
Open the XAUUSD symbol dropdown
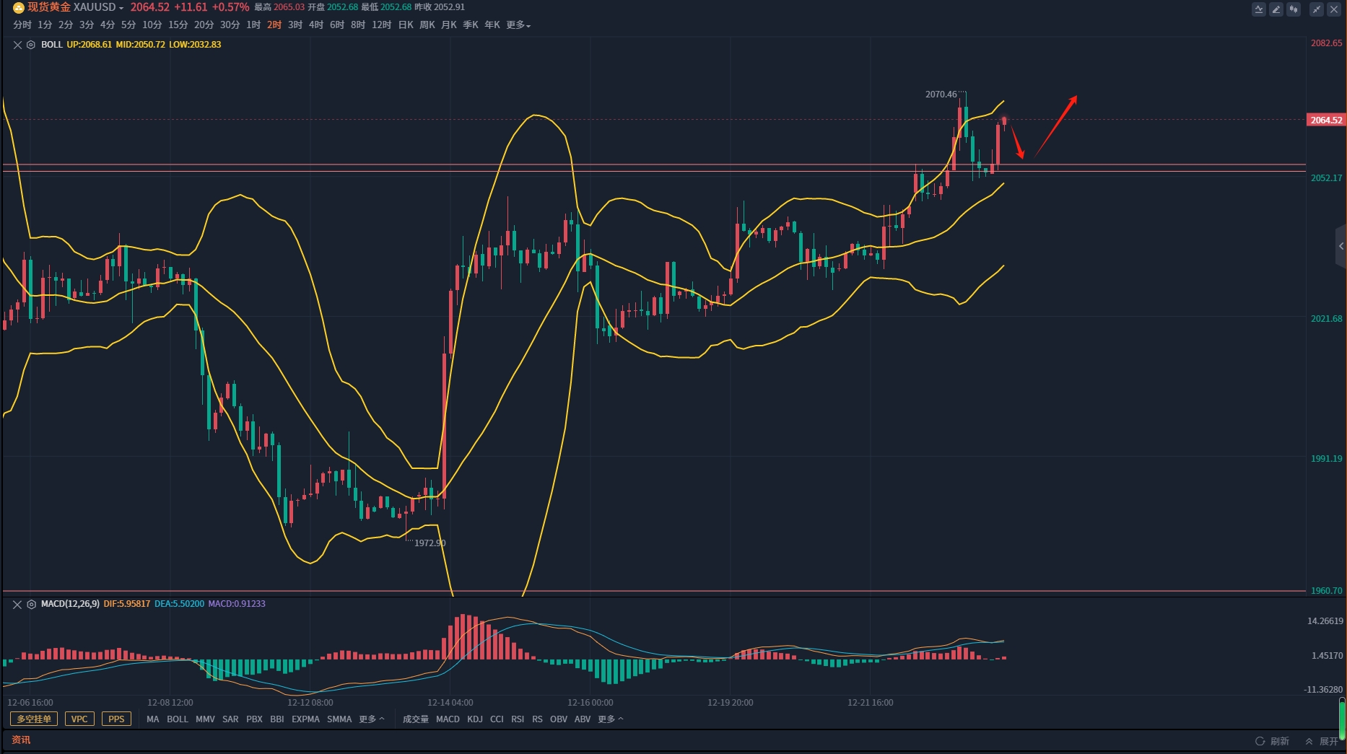click(x=121, y=8)
